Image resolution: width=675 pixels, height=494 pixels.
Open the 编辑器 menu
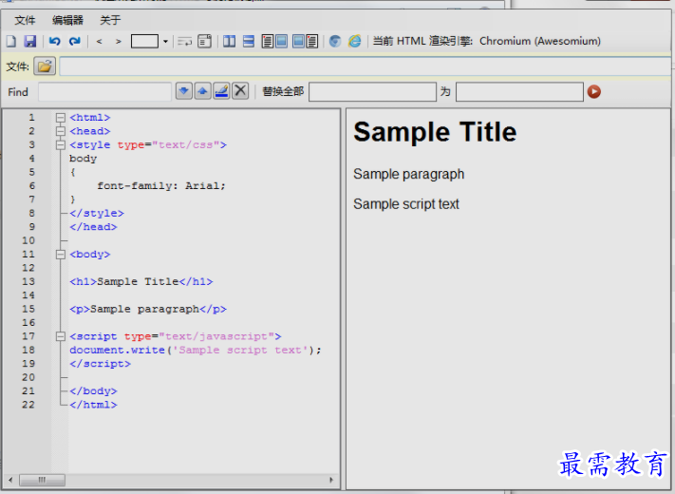(x=67, y=20)
